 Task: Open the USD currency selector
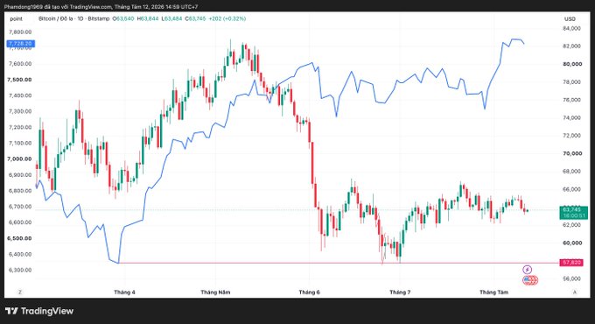click(570, 18)
